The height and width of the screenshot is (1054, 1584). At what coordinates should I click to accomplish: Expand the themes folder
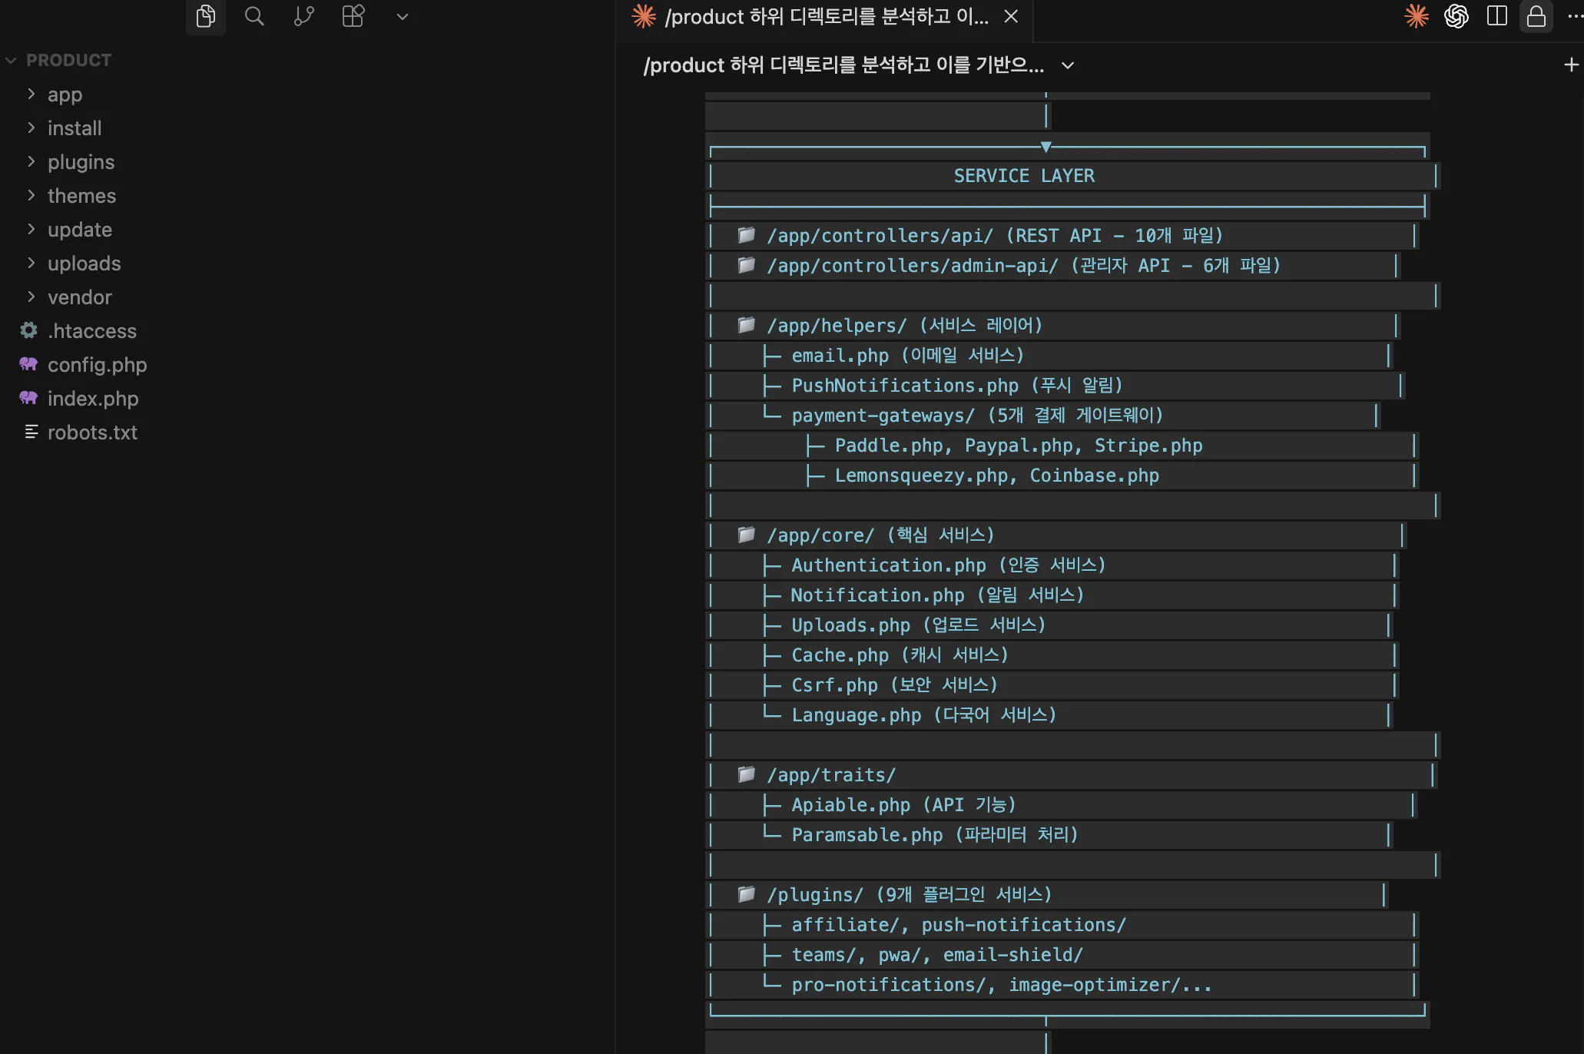click(81, 196)
